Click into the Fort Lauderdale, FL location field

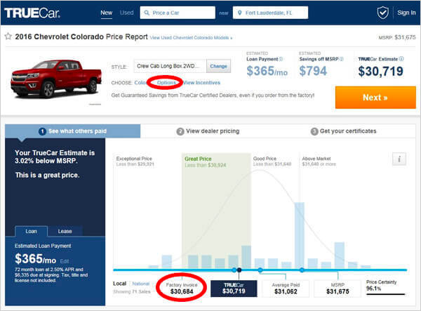(270, 13)
